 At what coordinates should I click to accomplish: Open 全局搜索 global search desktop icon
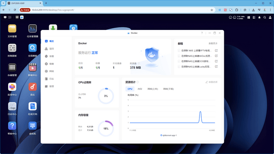coord(33,48)
